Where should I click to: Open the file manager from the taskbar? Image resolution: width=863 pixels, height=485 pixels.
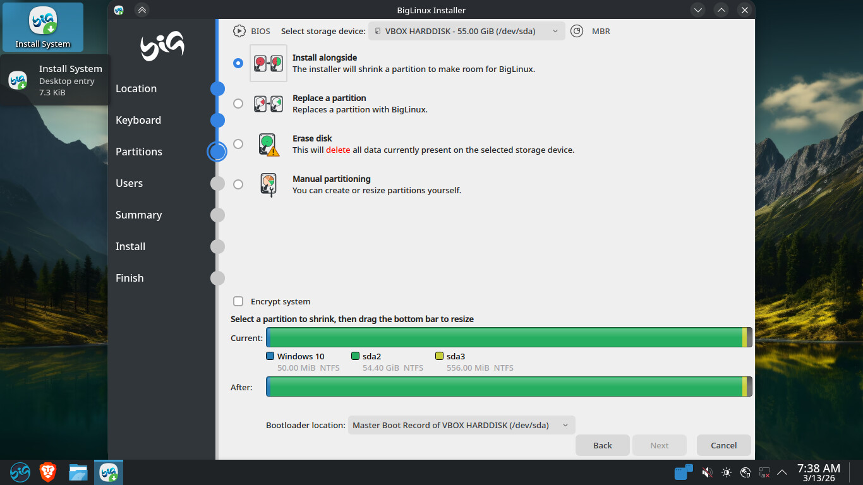click(78, 472)
